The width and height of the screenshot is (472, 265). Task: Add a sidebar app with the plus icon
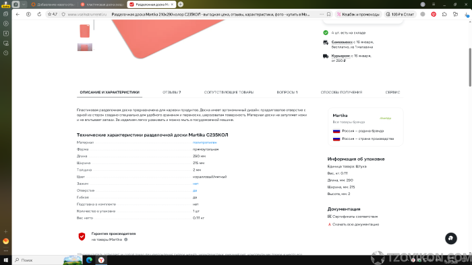pyautogui.click(x=5, y=231)
